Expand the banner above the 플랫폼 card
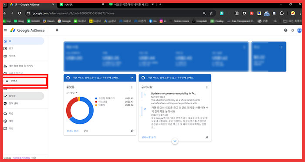This screenshot has height=162, width=305. [x=132, y=78]
